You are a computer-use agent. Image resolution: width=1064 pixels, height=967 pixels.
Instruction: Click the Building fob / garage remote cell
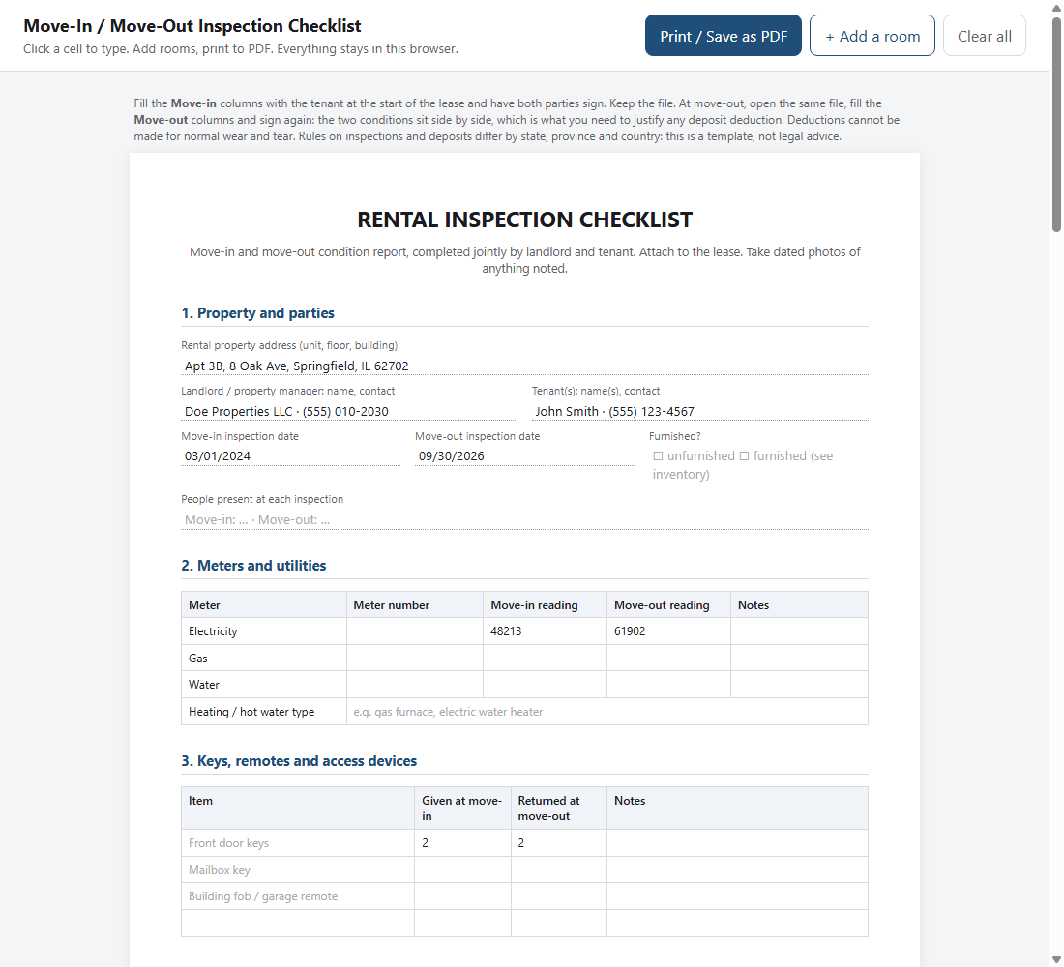coord(297,895)
